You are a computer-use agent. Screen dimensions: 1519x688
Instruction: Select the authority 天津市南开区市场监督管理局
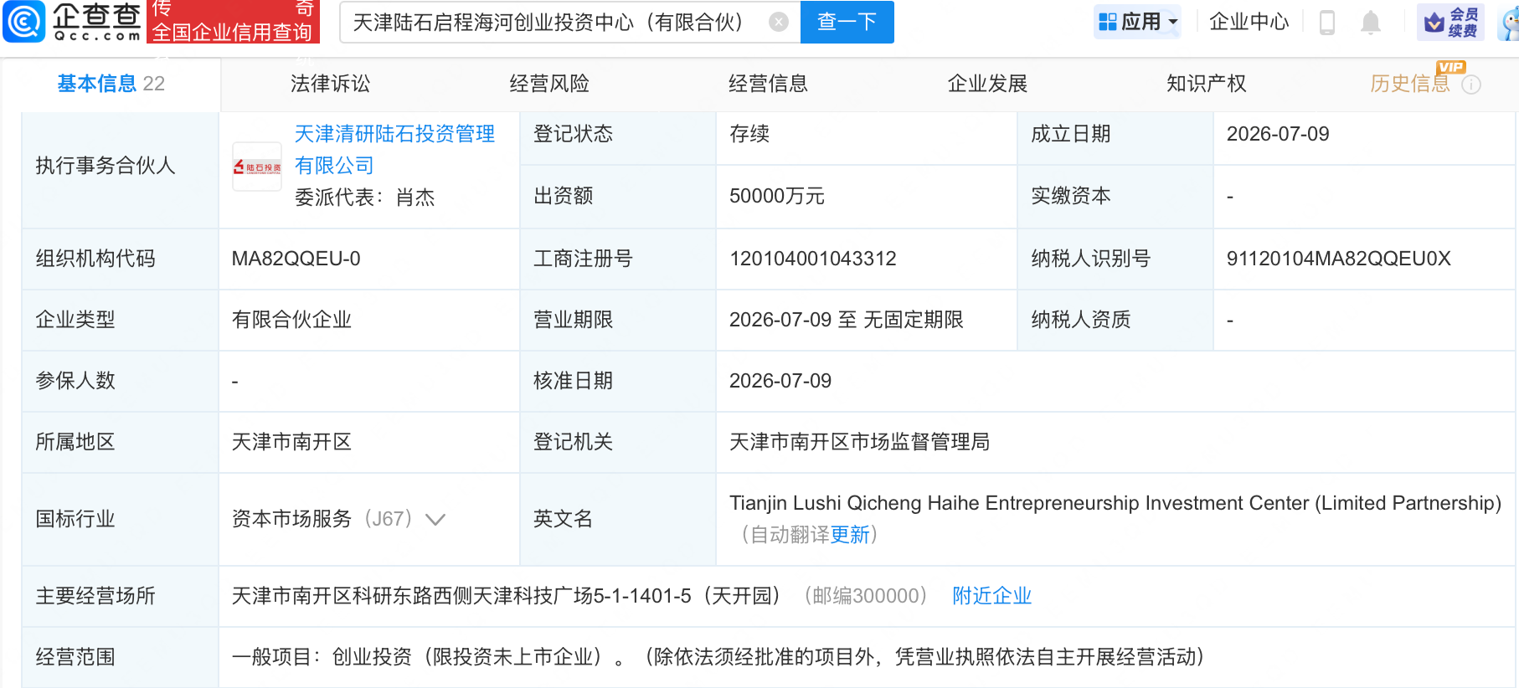[x=860, y=442]
